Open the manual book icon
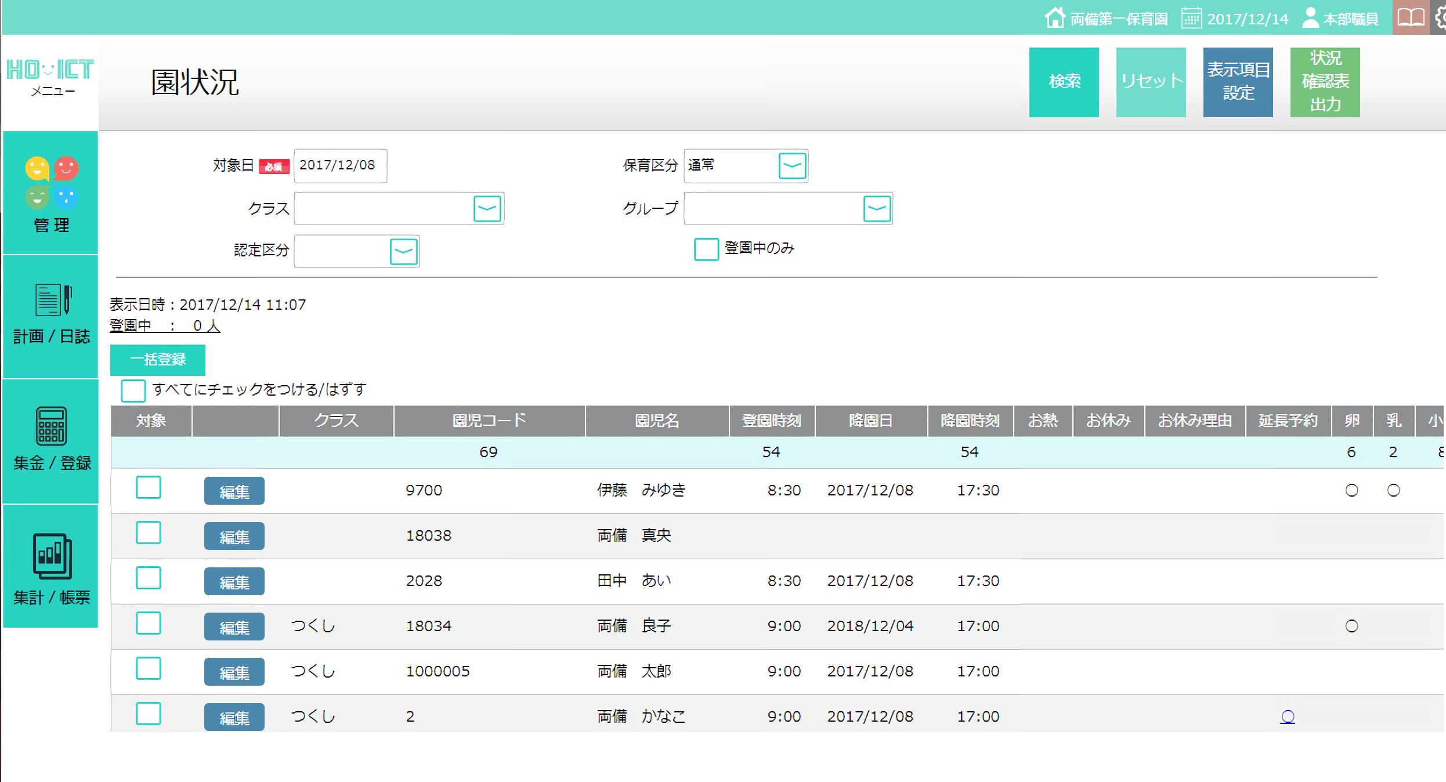 [x=1411, y=17]
